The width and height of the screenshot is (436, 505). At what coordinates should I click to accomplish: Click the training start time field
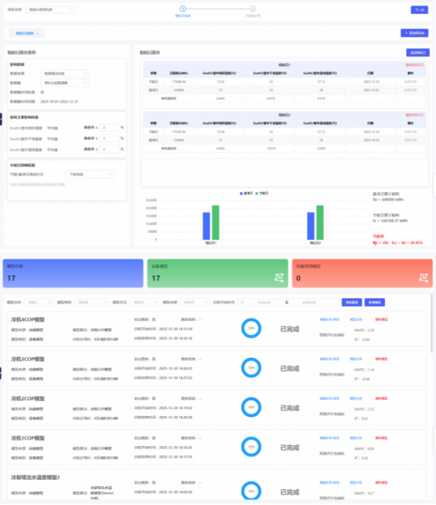[264, 302]
